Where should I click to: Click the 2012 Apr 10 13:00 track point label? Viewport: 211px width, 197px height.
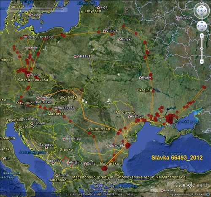tap(38, 37)
